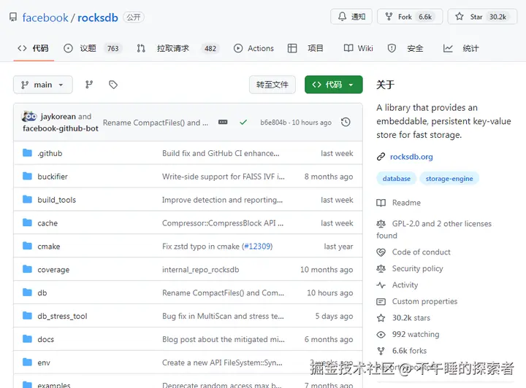526x388 pixels.
Task: Open the build_tools folder
Action: (57, 200)
